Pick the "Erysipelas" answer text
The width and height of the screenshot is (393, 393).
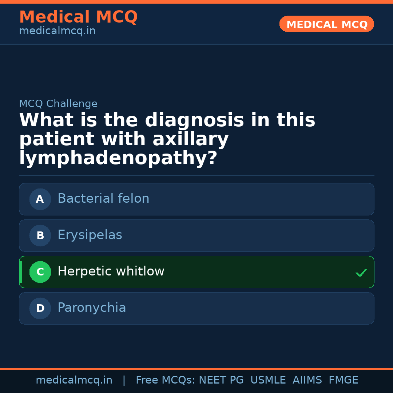pos(90,235)
